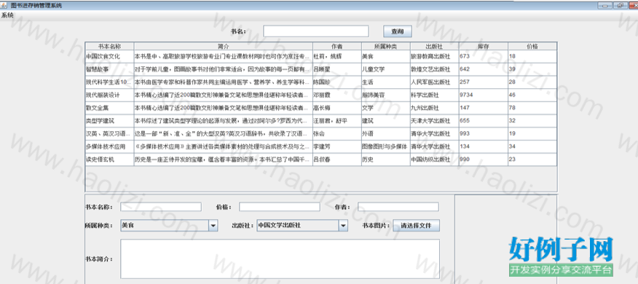This screenshot has height=284, width=638.
Task: Focus the 作者 input field
Action: coord(398,207)
